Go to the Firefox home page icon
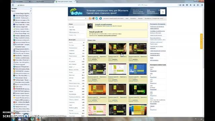Image resolution: width=215 pixels, height=121 pixels. (194, 5)
